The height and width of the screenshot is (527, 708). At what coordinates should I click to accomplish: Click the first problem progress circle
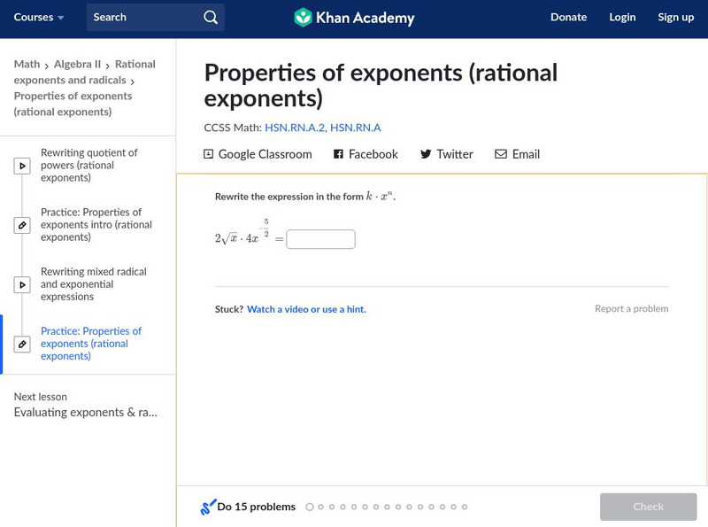(310, 508)
